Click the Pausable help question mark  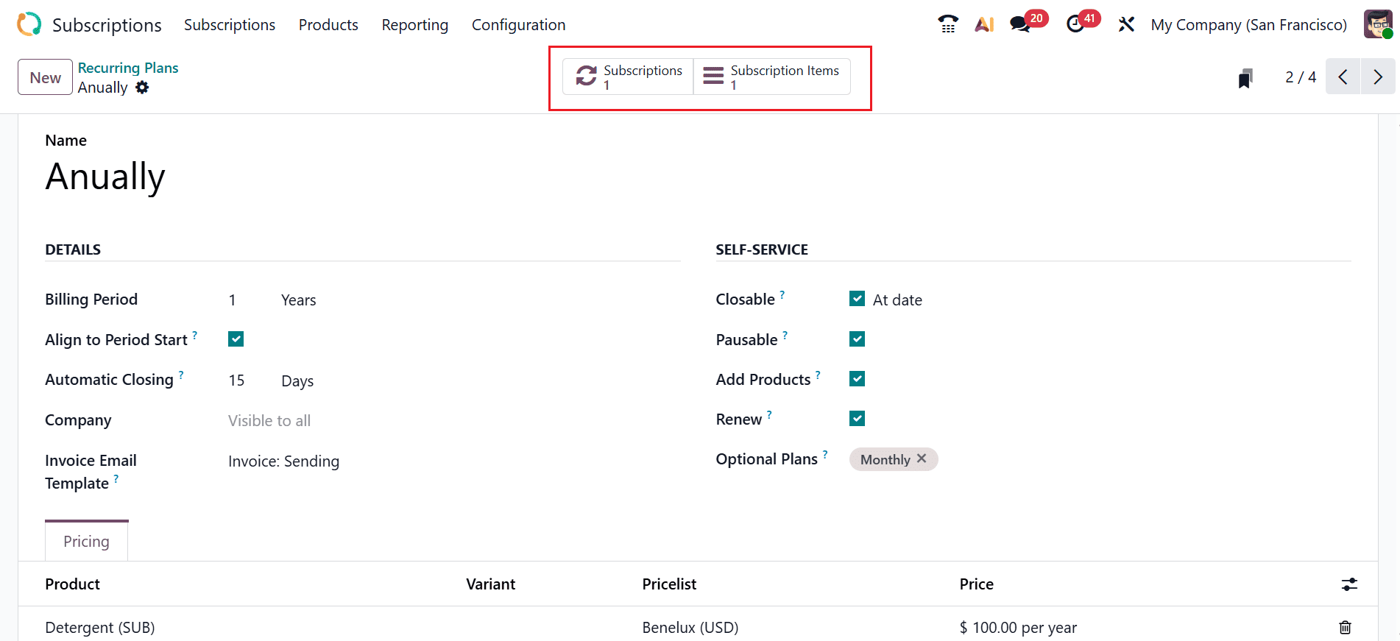click(x=785, y=335)
